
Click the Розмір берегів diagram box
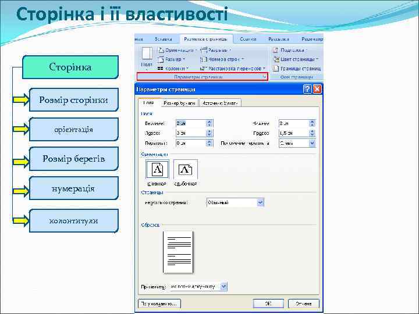point(73,159)
